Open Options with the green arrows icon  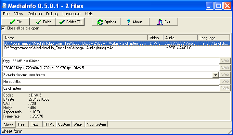[x=106, y=22]
